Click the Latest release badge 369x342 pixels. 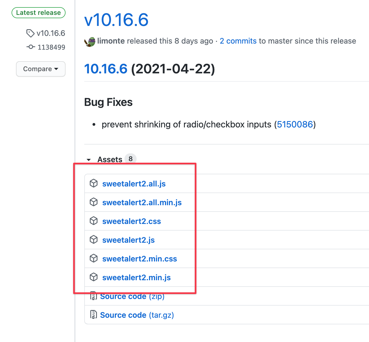[38, 12]
